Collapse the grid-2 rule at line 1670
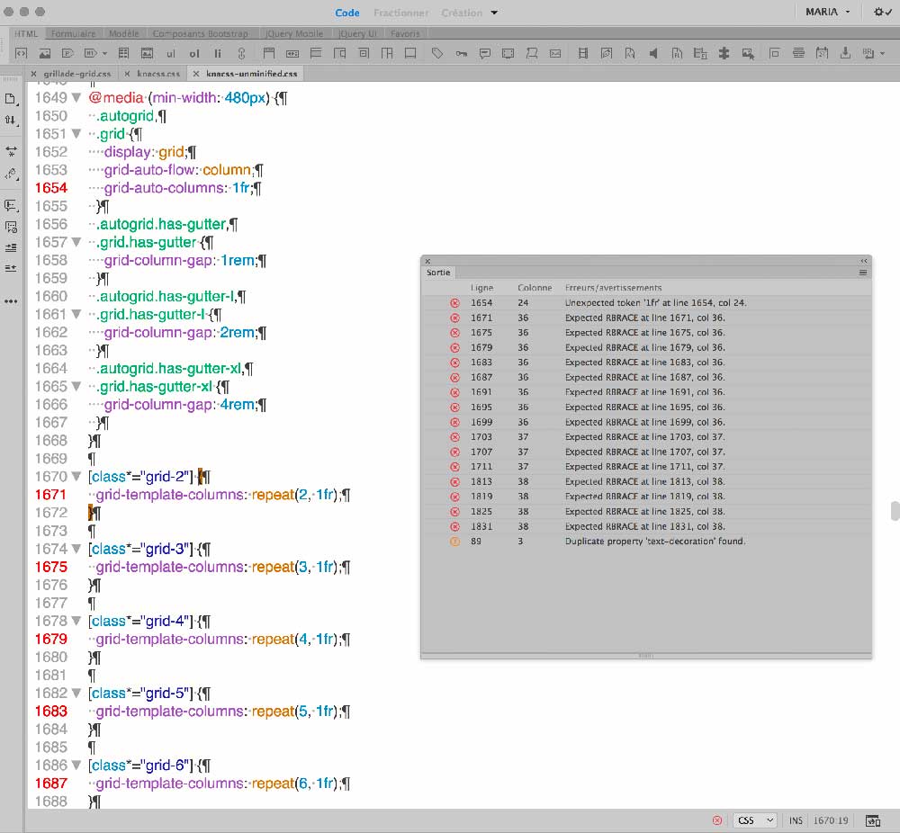Viewport: 900px width, 833px height. tap(76, 477)
